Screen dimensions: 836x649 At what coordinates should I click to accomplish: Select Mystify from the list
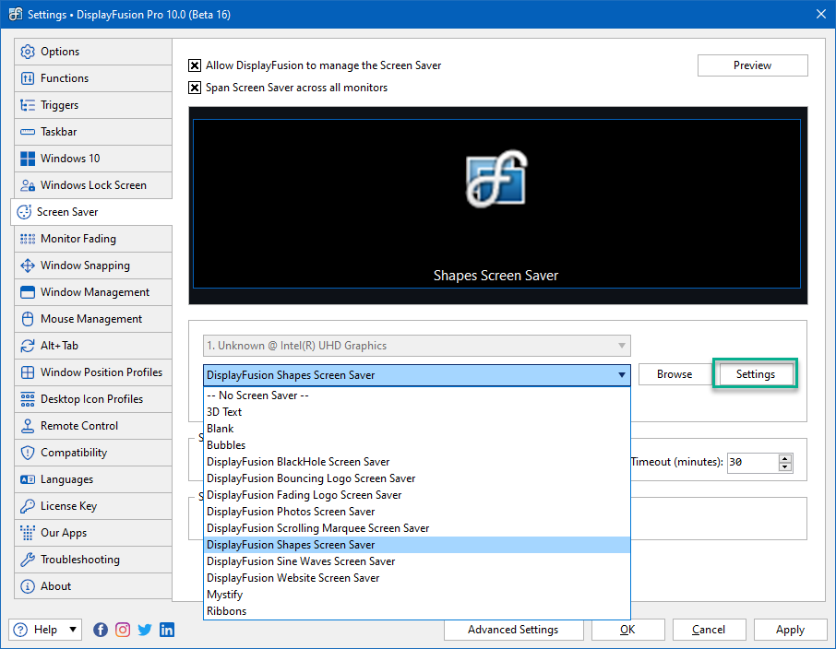point(416,595)
